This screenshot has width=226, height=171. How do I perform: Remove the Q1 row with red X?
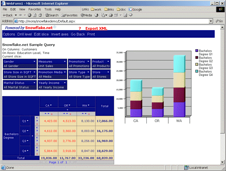pos(37,124)
